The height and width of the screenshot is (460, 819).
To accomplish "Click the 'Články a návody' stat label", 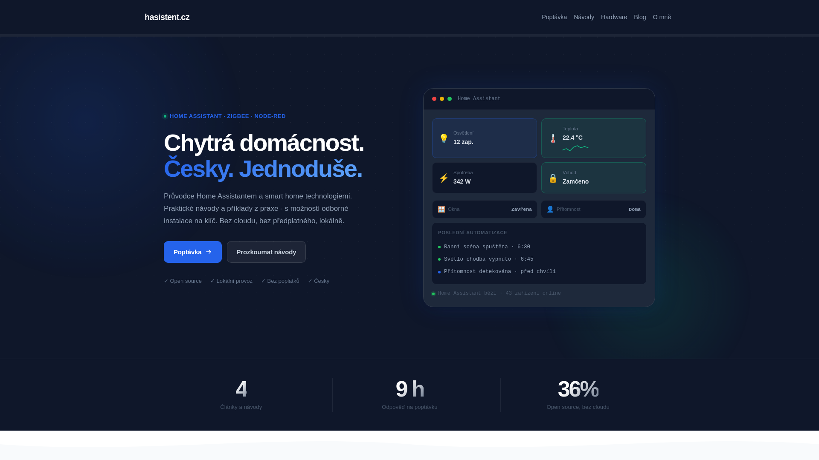I will coord(241,407).
